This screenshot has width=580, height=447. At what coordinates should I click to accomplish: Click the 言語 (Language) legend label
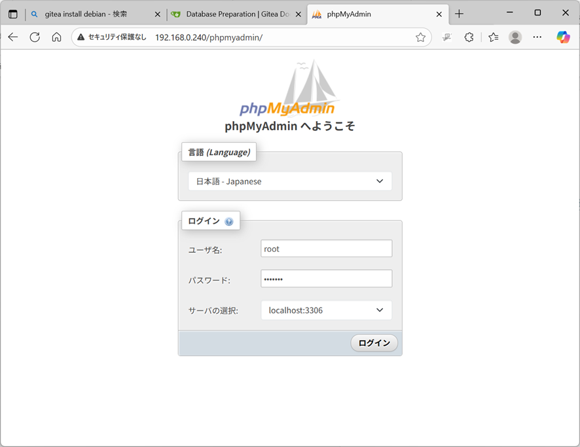(x=219, y=152)
